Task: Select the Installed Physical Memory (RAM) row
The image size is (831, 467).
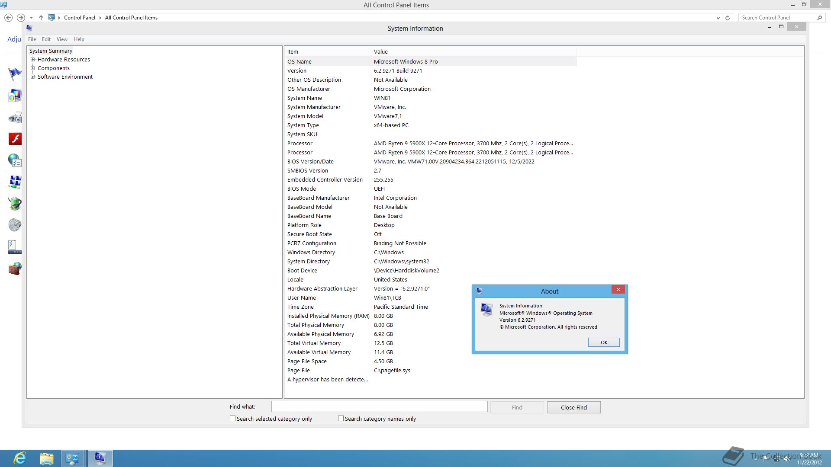Action: point(431,316)
